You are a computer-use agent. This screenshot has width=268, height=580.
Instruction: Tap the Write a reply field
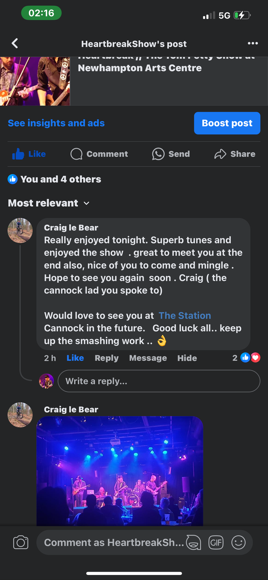(159, 381)
